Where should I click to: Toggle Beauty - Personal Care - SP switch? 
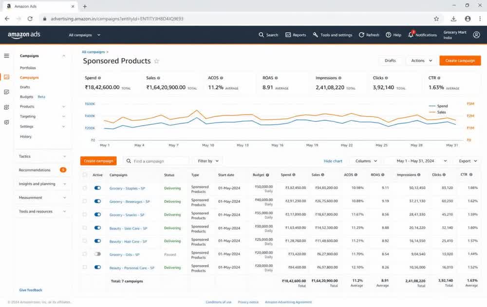click(x=97, y=267)
